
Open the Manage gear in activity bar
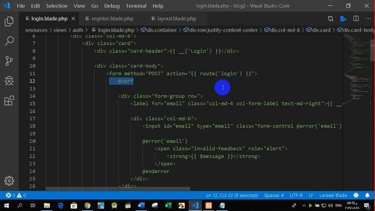click(9, 181)
